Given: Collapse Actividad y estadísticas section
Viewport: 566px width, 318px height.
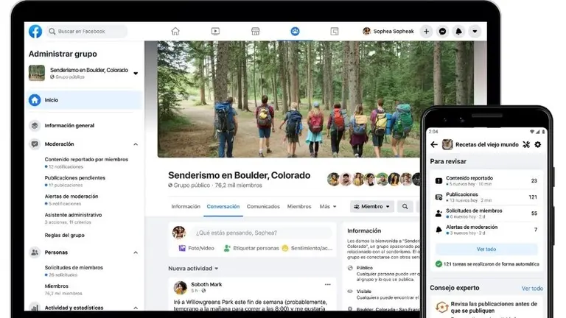Looking at the screenshot, I should pyautogui.click(x=136, y=308).
